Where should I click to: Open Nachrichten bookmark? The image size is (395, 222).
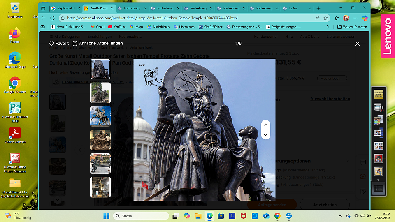tap(158, 27)
